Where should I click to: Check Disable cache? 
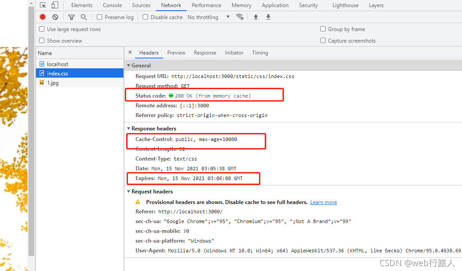coord(145,17)
